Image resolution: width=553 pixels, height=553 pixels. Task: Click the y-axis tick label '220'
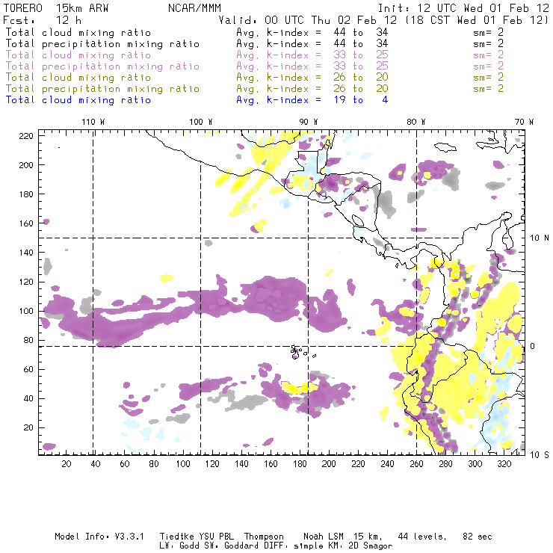pyautogui.click(x=26, y=136)
